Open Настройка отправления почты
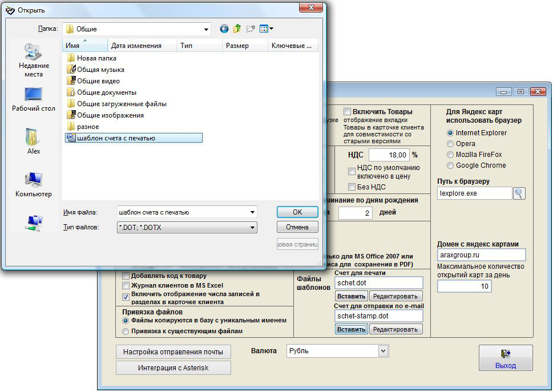The image size is (553, 392). pos(173,352)
